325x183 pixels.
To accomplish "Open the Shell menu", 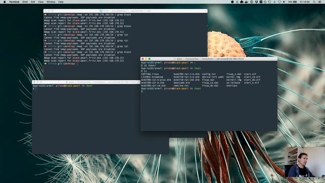I will (x=25, y=2).
